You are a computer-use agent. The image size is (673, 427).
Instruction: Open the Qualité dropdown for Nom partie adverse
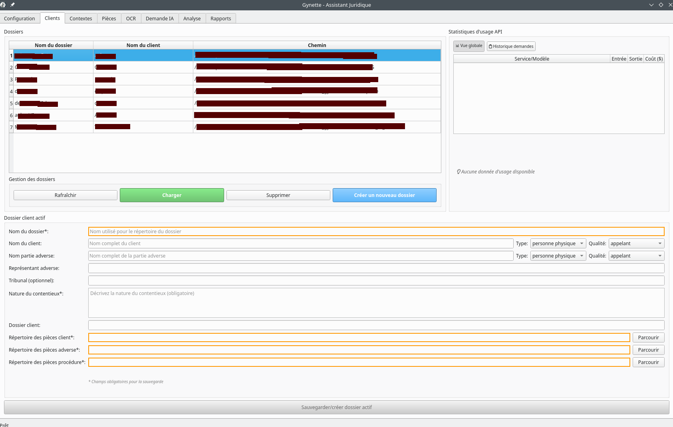point(636,256)
